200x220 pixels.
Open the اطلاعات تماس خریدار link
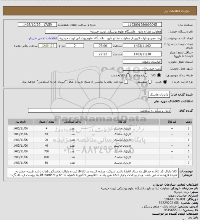click(x=43, y=38)
